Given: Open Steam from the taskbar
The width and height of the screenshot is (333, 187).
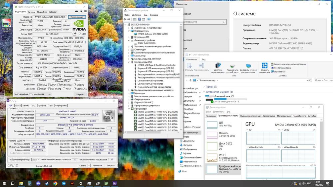Looking at the screenshot, I should pyautogui.click(x=47, y=183).
